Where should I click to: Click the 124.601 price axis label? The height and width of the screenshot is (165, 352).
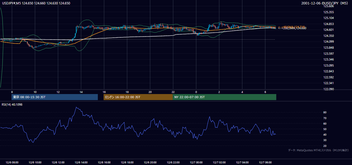pyautogui.click(x=329, y=30)
